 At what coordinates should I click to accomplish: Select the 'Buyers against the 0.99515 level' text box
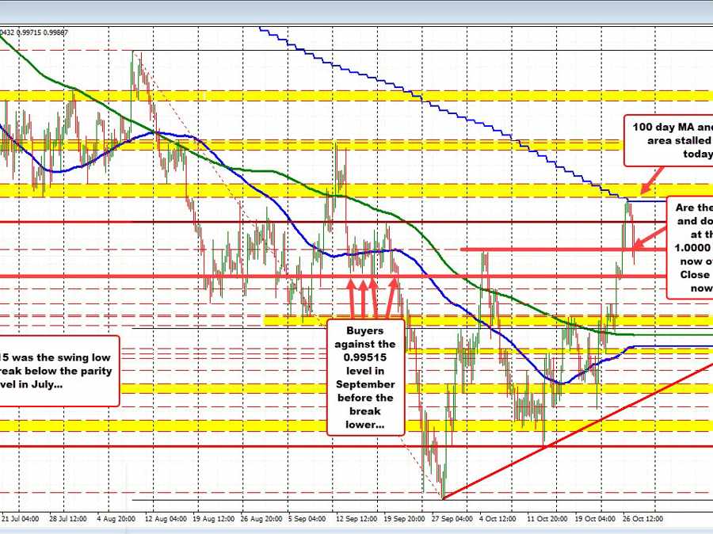tap(365, 376)
